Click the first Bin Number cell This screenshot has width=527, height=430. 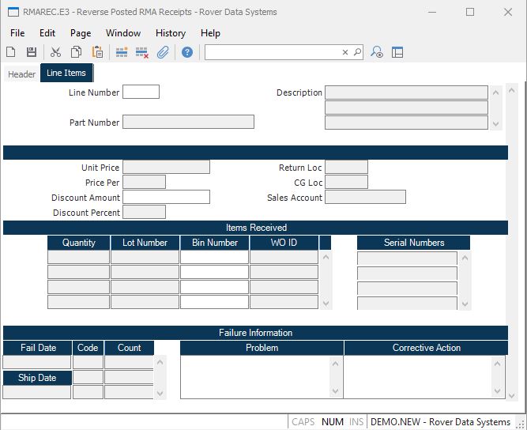point(214,257)
